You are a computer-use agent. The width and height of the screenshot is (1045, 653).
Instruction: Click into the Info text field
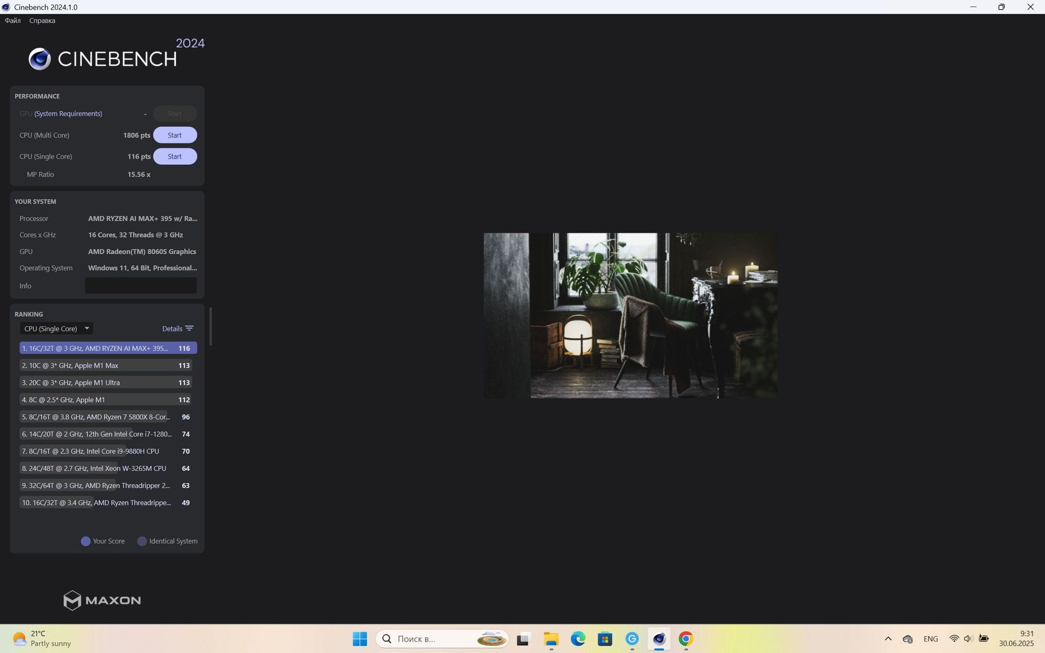click(x=140, y=286)
